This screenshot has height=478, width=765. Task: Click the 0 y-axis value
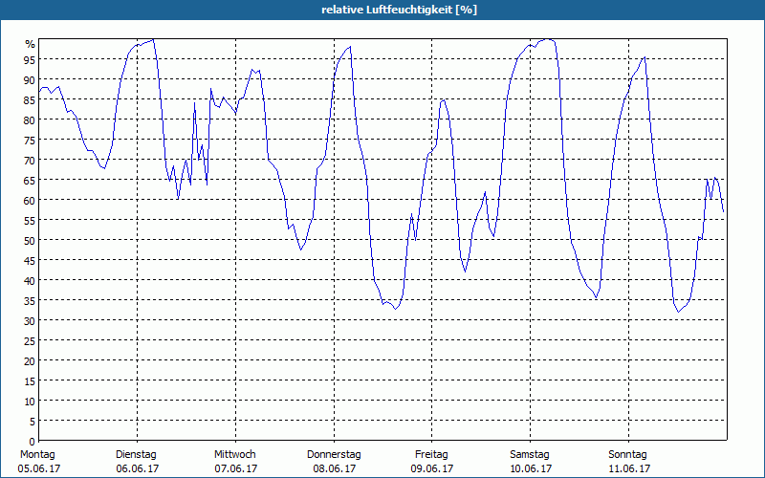point(33,441)
